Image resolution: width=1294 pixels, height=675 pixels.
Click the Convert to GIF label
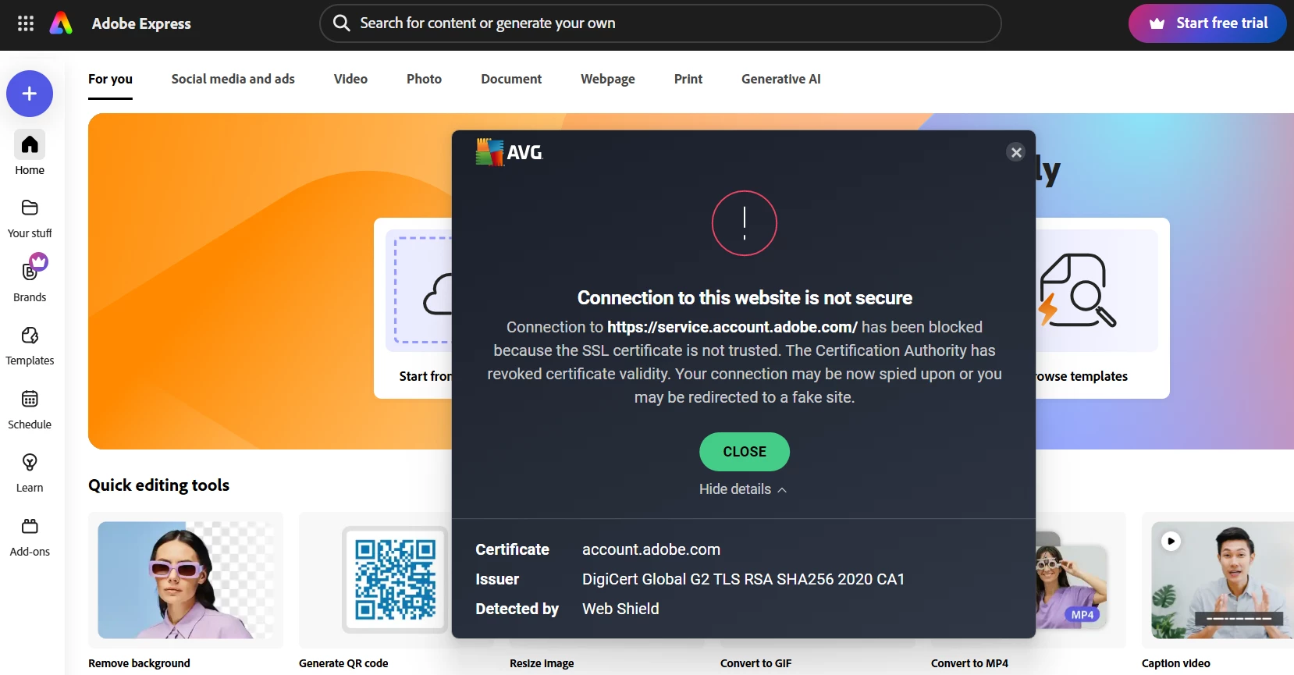point(755,663)
